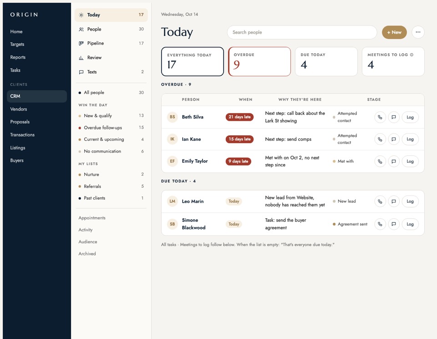Viewport: 437px width, 339px height.
Task: Click the + New button
Action: [x=394, y=32]
